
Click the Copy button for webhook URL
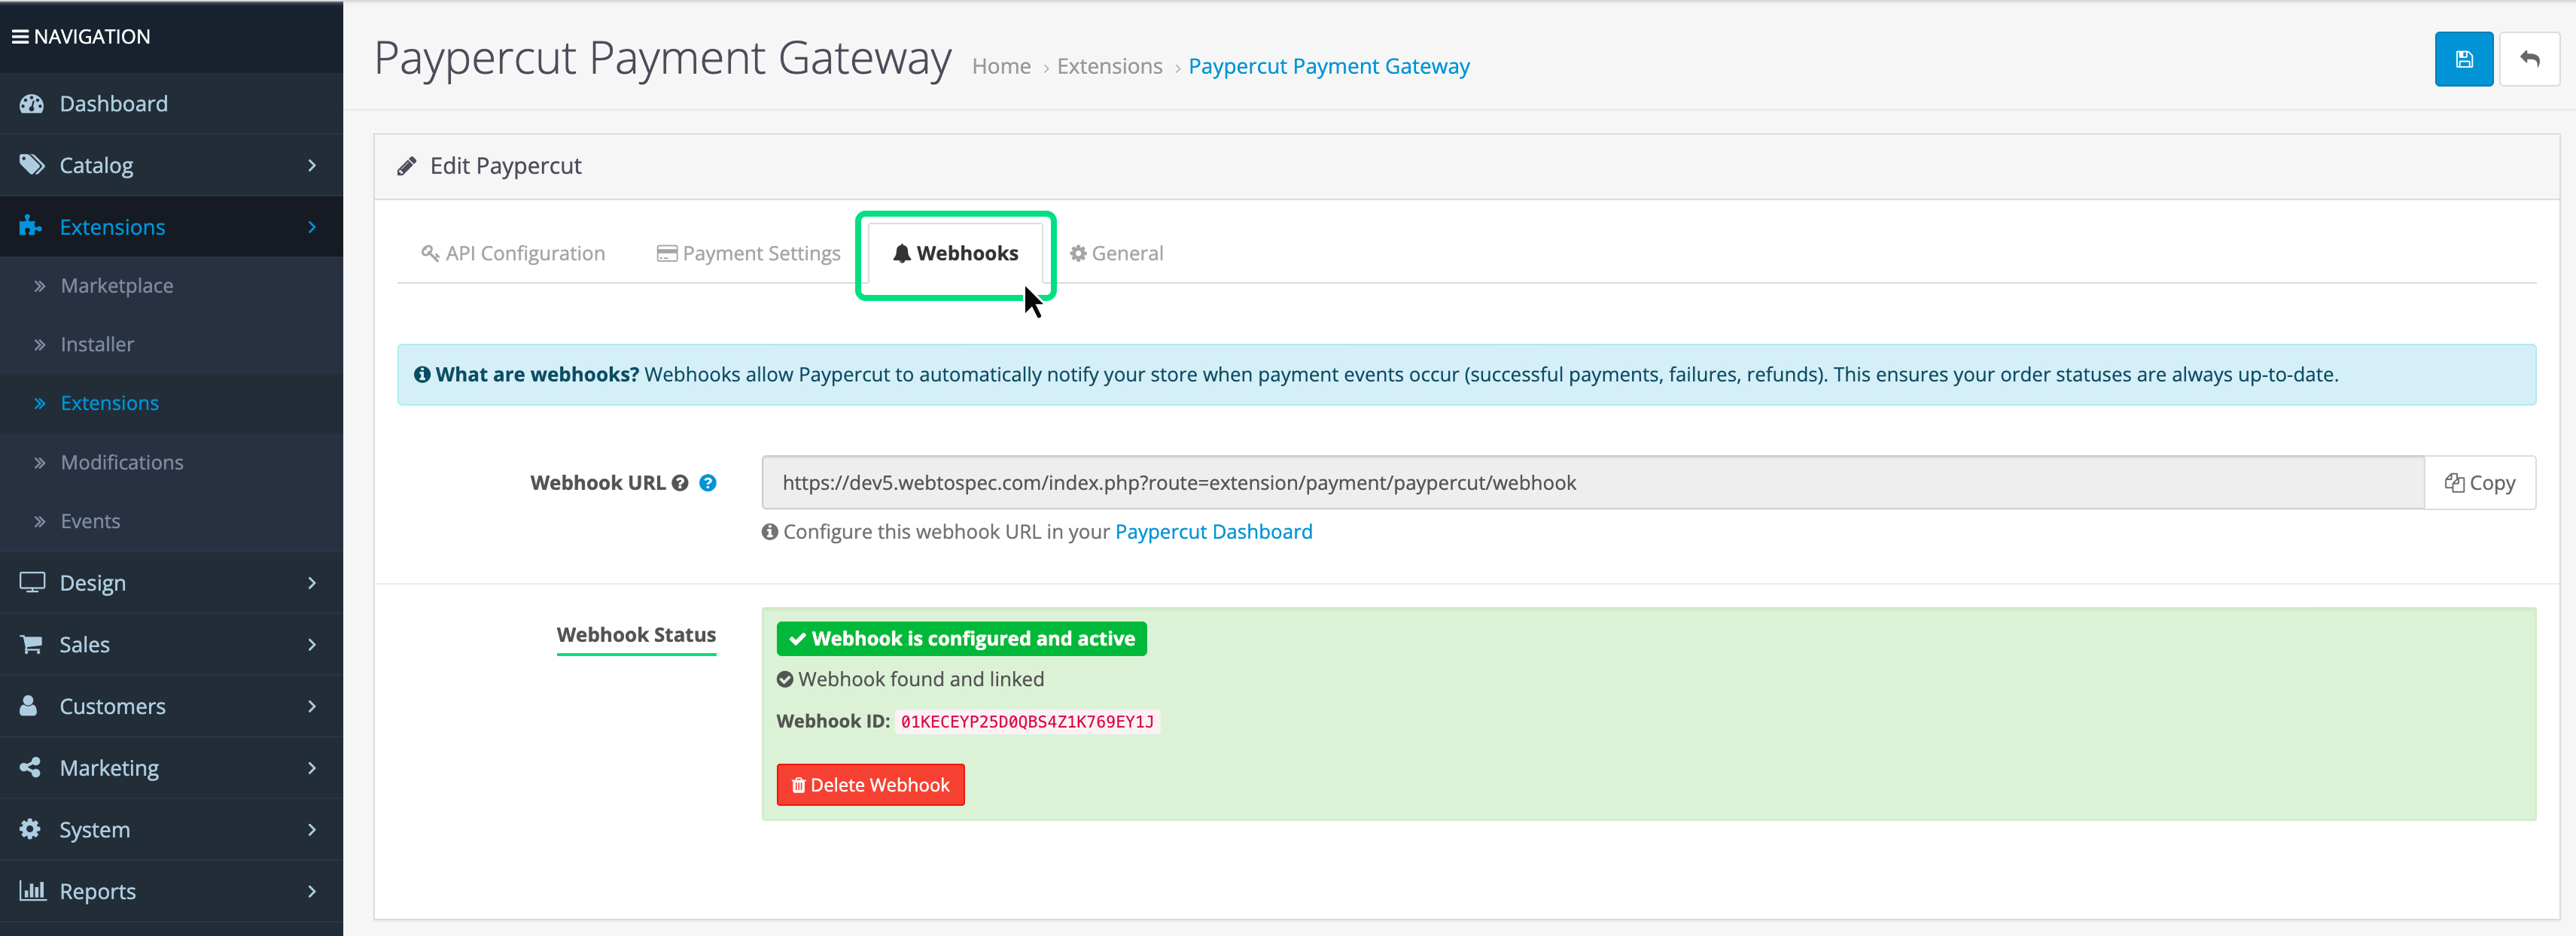pyautogui.click(x=2480, y=483)
